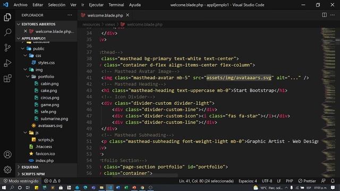Open notifications bell in status bar
The height and width of the screenshot is (191, 340).
pos(333,181)
